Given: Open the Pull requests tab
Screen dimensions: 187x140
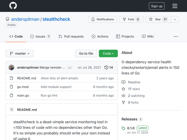Looking at the screenshot, I should [71, 36].
